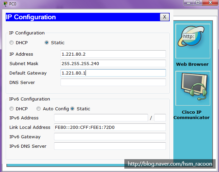Image resolution: width=219 pixels, height=172 pixels.
Task: Minimize the PC0 window
Action: tap(189, 3)
